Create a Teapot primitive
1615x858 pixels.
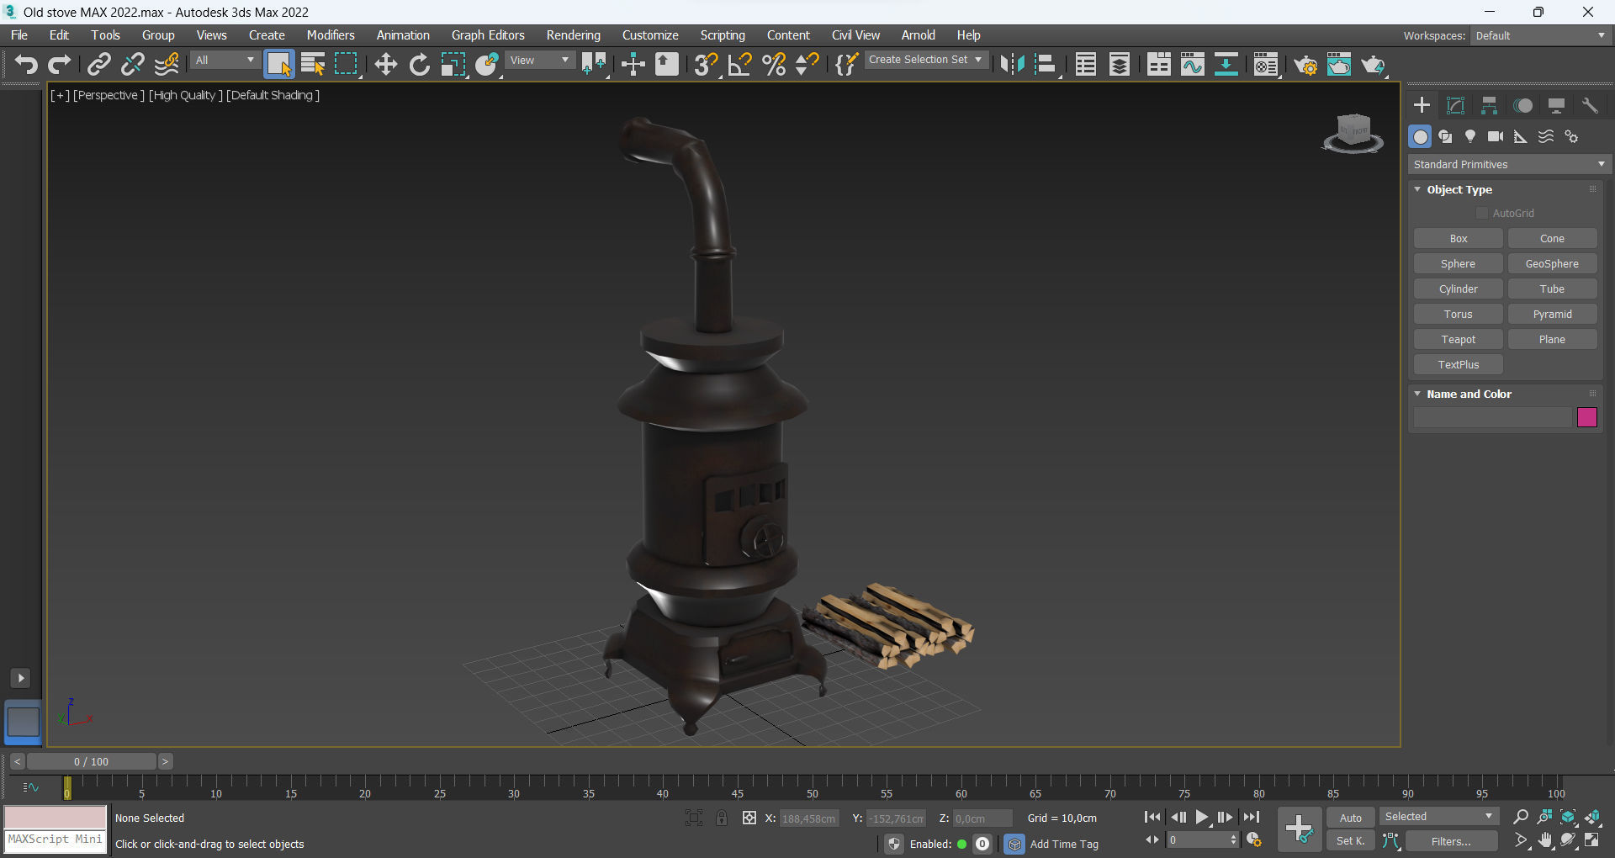1458,339
